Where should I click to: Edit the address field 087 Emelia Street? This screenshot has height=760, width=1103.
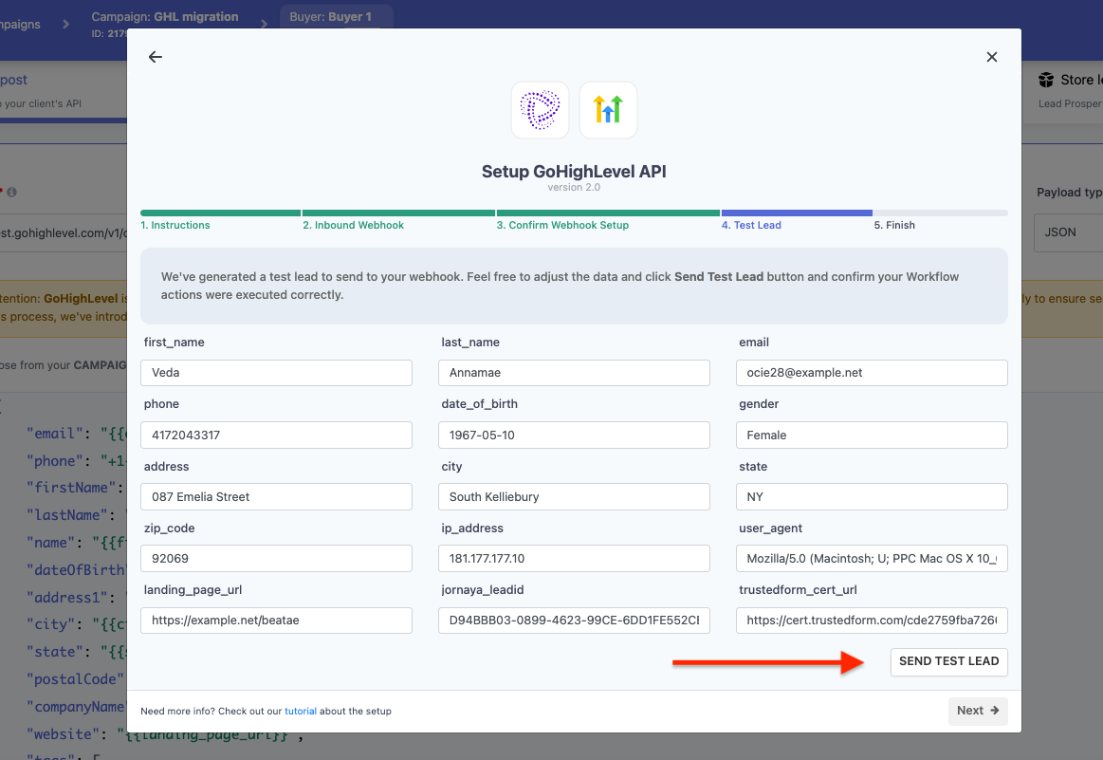[276, 497]
